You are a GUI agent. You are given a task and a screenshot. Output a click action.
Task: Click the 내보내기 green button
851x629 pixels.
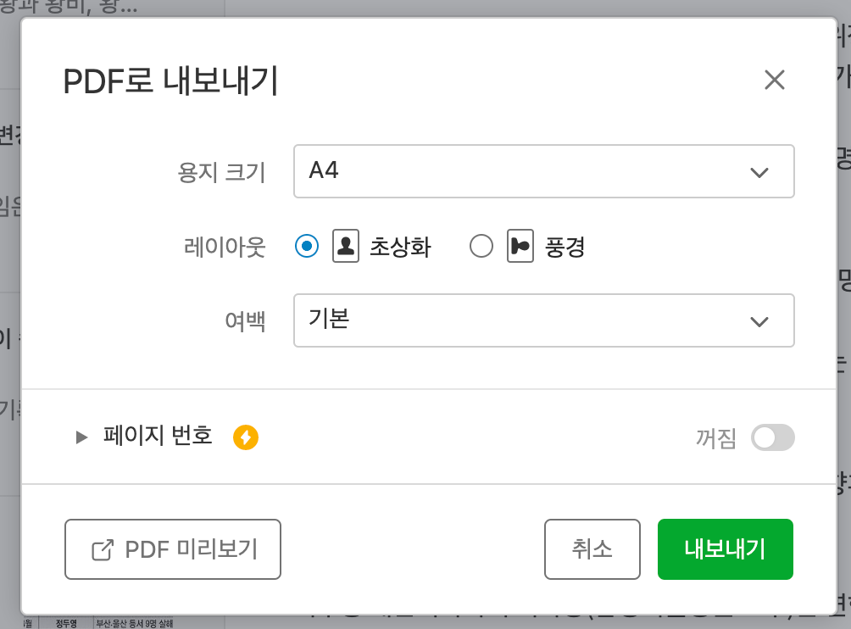click(725, 549)
